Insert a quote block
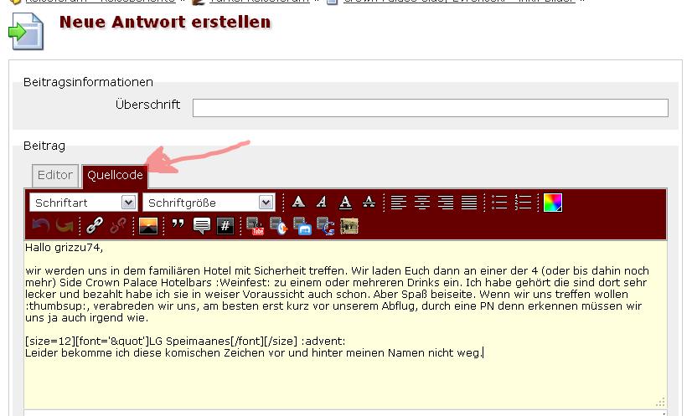 point(178,225)
